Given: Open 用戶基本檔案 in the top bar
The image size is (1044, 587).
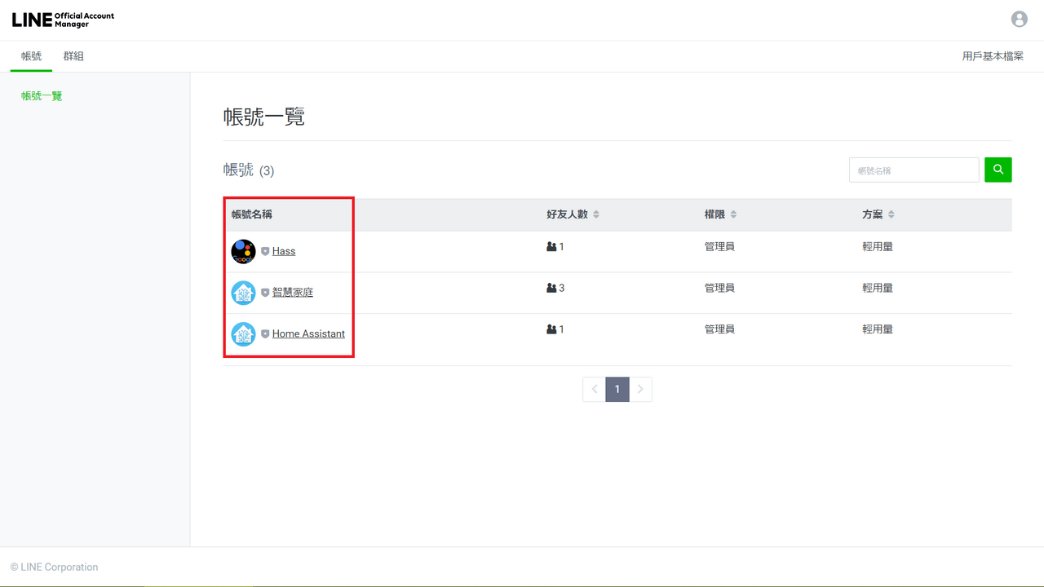Looking at the screenshot, I should 993,56.
